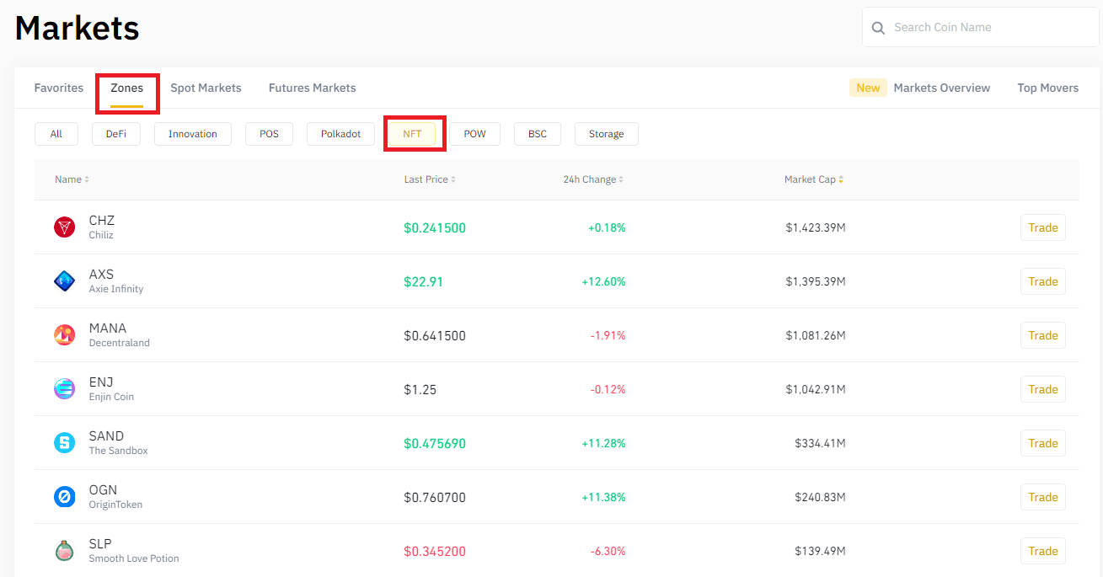Open the Favorites tab

(59, 88)
